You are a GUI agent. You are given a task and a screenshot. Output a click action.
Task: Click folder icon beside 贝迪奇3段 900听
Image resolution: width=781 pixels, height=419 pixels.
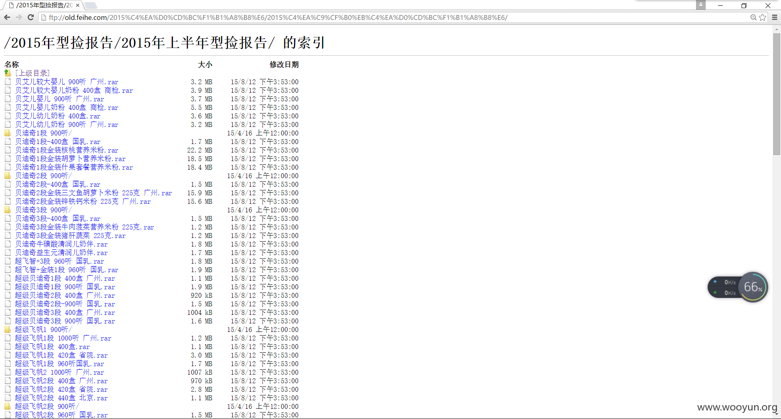(x=8, y=210)
